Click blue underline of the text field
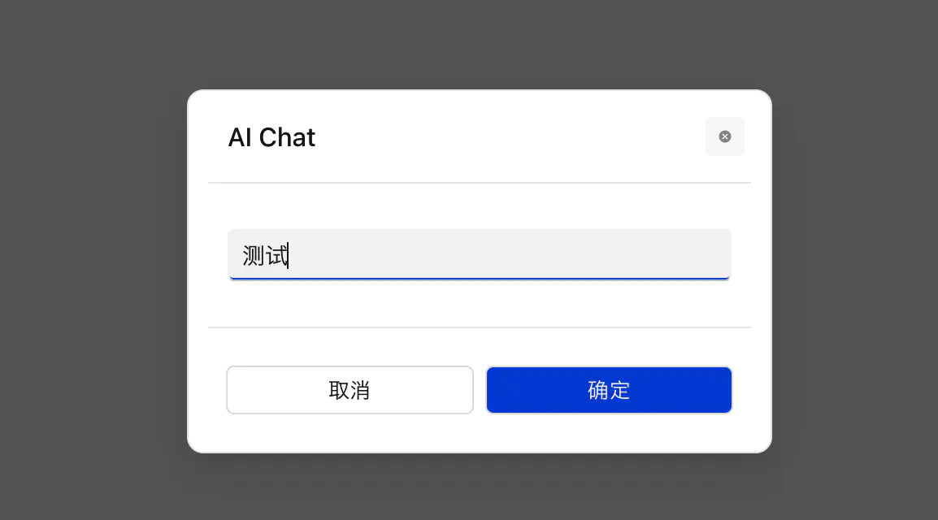This screenshot has height=520, width=938. (x=480, y=279)
